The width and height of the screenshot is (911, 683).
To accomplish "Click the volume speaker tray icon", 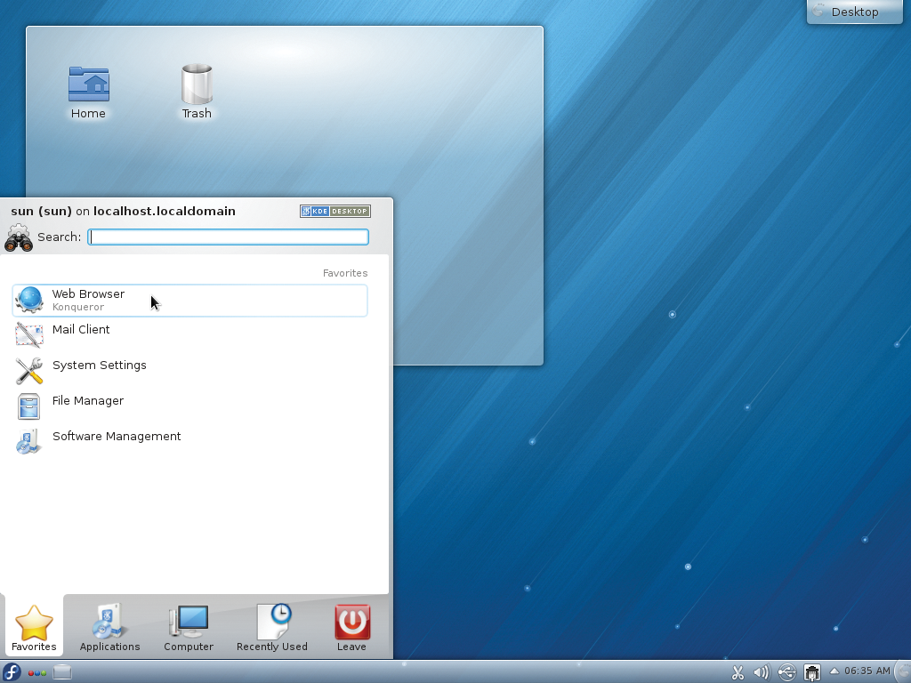I will point(762,672).
